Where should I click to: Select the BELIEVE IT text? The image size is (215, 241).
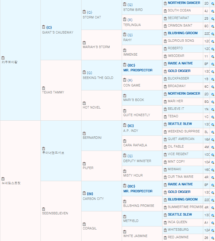click(176, 109)
